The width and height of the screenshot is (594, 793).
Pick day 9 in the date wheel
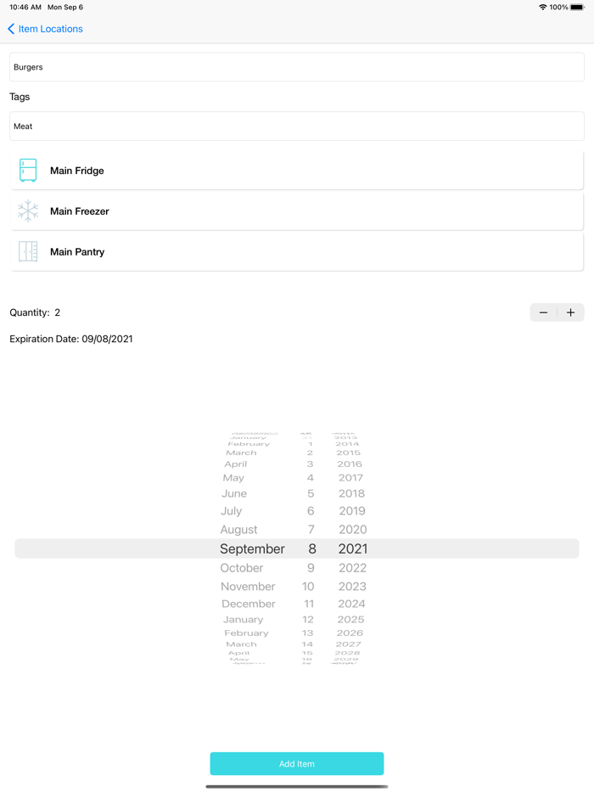pyautogui.click(x=311, y=568)
